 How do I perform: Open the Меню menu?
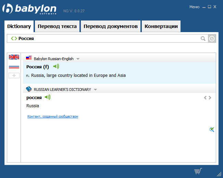tap(194, 7)
